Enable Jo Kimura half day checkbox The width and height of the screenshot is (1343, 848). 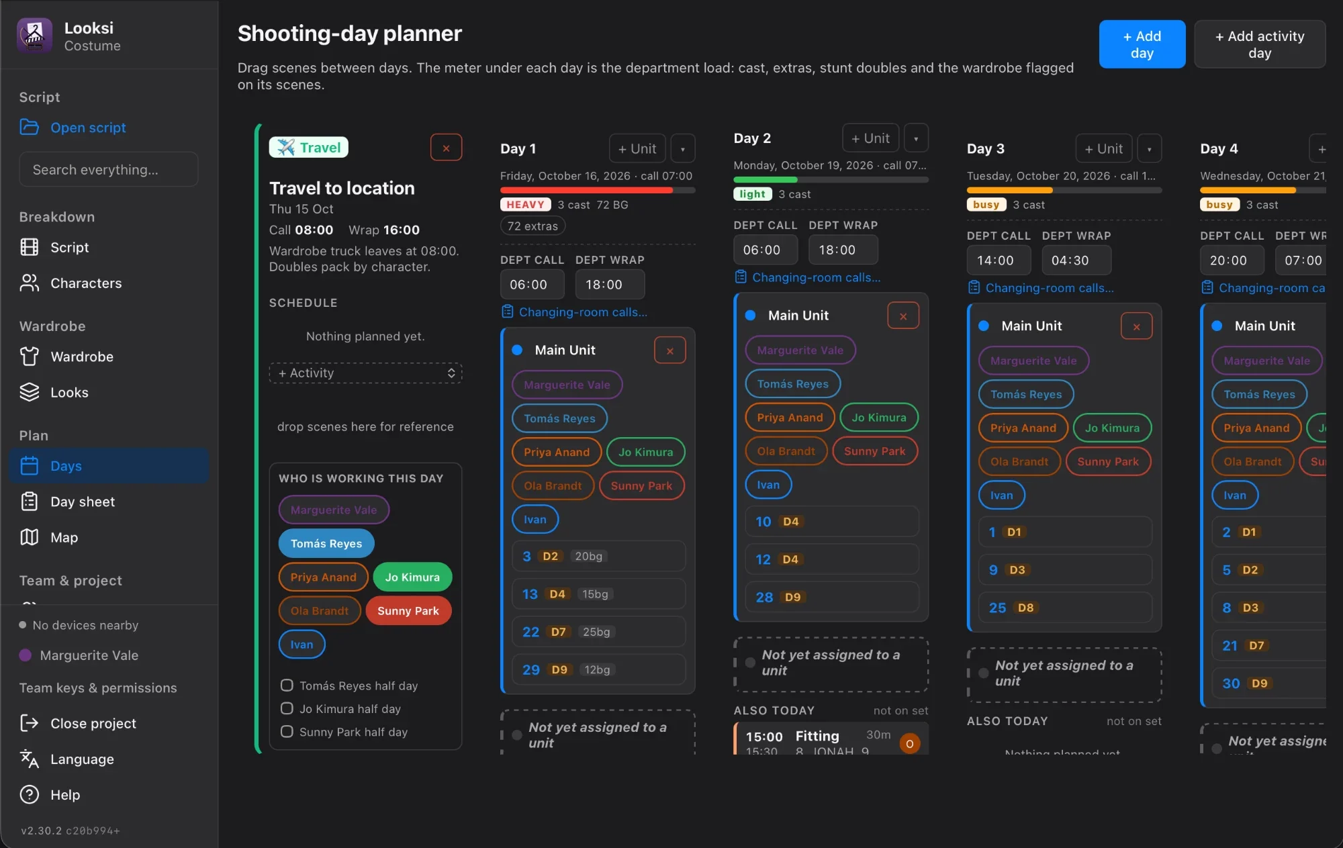click(287, 708)
